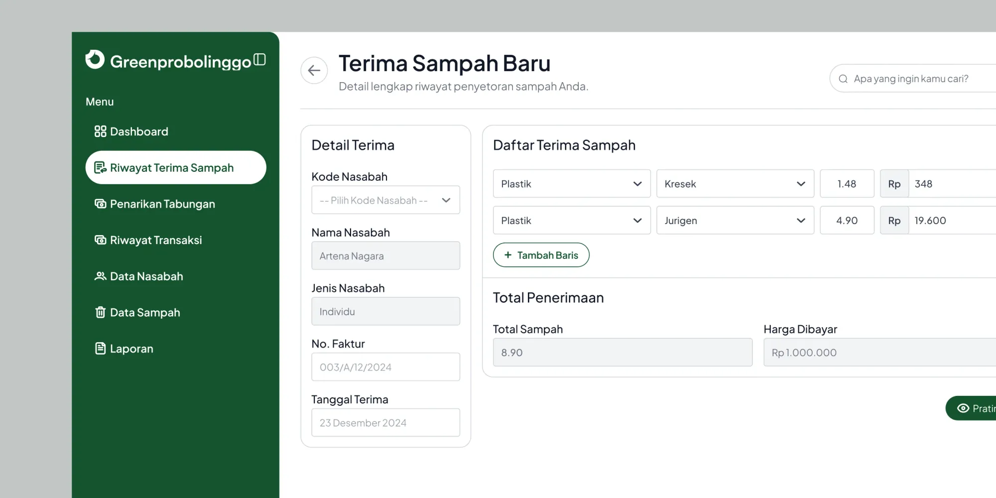Collapse the sidebar panel toggle icon
This screenshot has width=996, height=498.
pos(259,59)
